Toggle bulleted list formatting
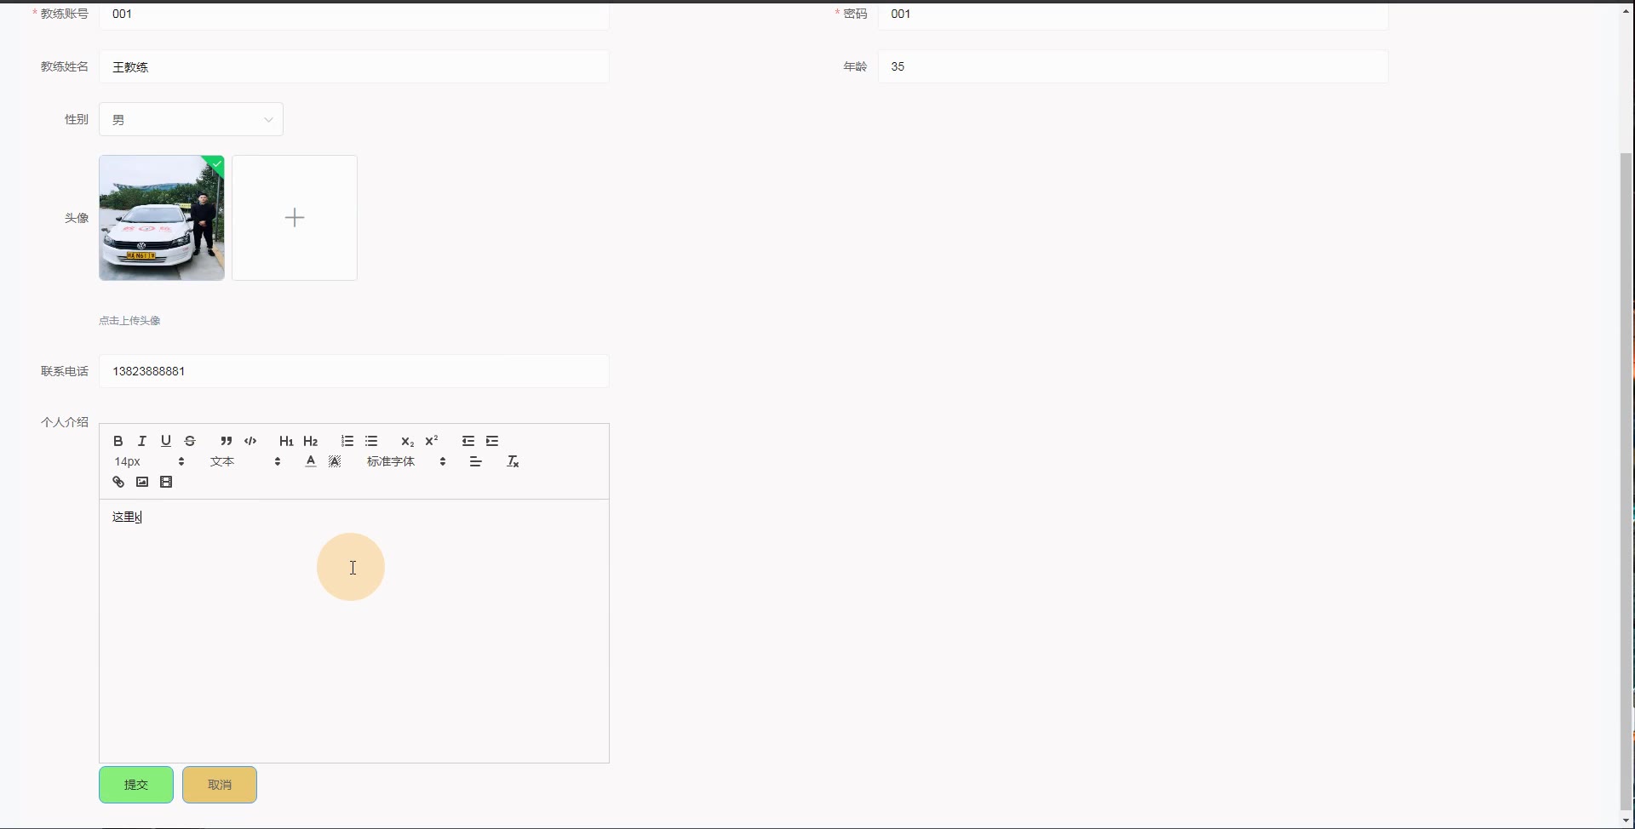The image size is (1635, 829). (x=371, y=441)
